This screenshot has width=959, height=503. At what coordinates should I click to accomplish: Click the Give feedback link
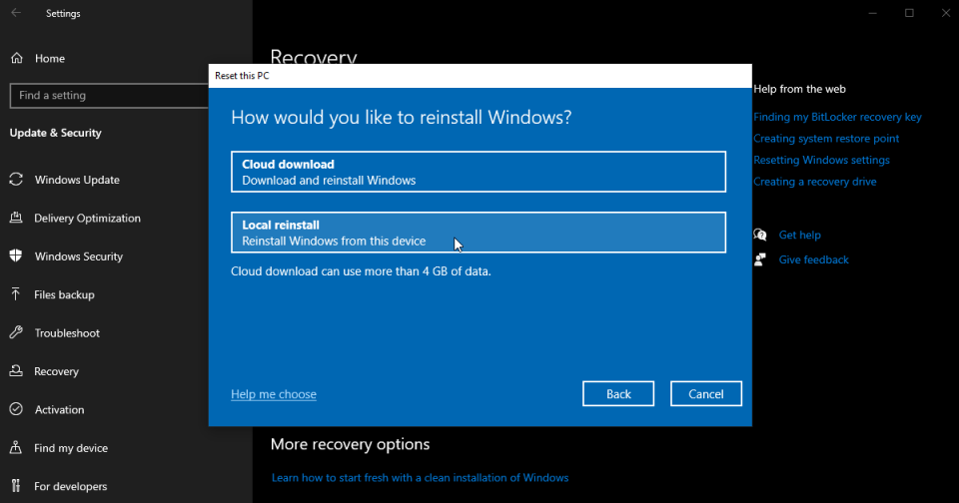[813, 259]
